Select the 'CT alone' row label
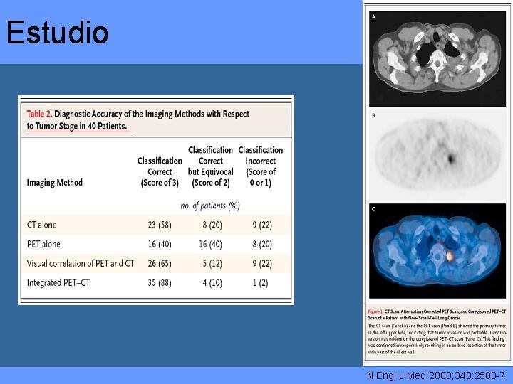513x384 pixels. [x=41, y=225]
